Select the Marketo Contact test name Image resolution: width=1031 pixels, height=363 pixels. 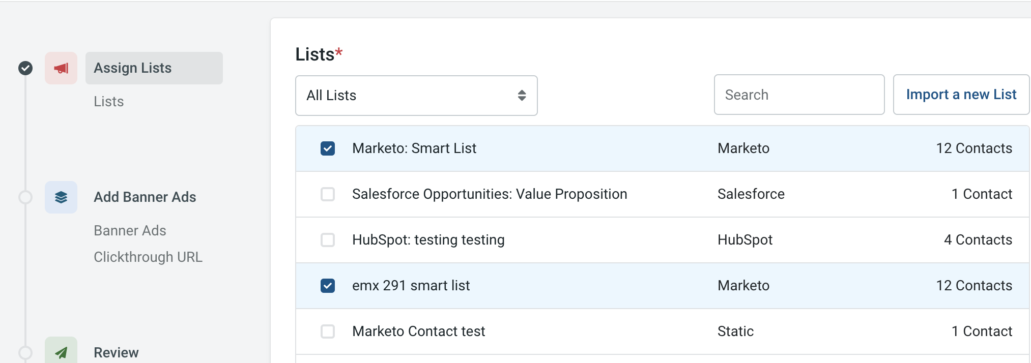pyautogui.click(x=419, y=331)
